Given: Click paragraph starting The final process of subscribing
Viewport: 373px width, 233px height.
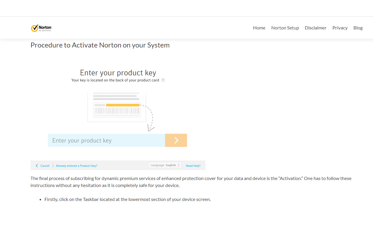Looking at the screenshot, I should click(191, 182).
